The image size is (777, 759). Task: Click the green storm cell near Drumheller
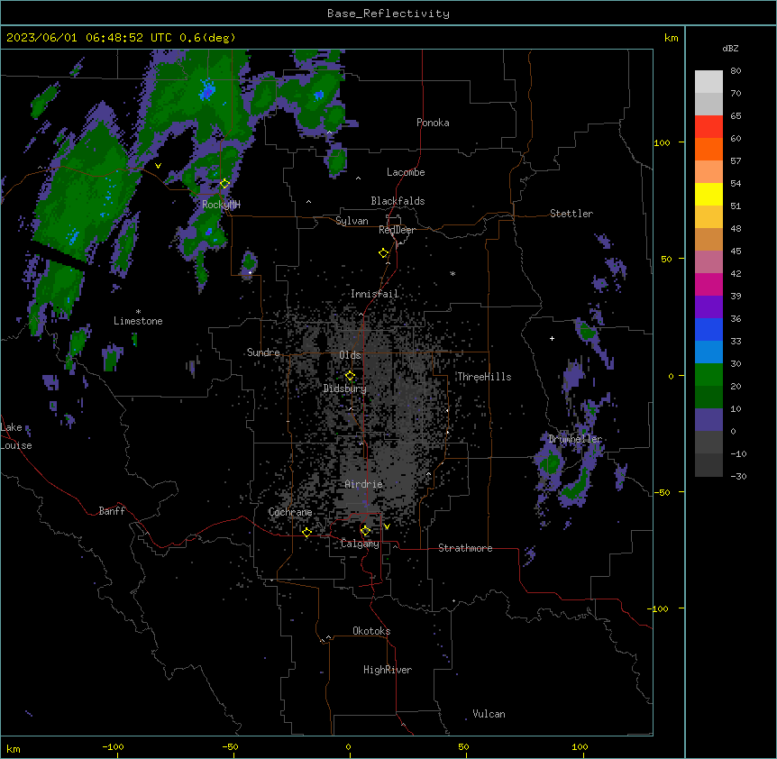(550, 463)
